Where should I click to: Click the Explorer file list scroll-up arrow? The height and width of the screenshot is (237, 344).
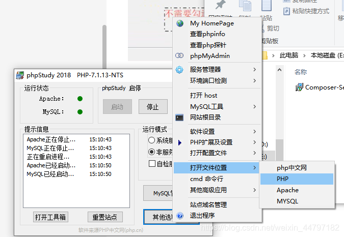click(x=279, y=70)
